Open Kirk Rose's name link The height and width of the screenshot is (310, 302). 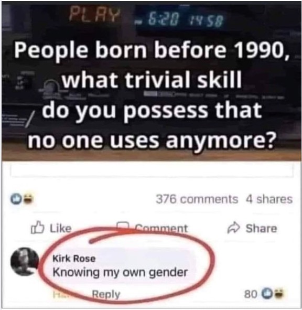74,258
